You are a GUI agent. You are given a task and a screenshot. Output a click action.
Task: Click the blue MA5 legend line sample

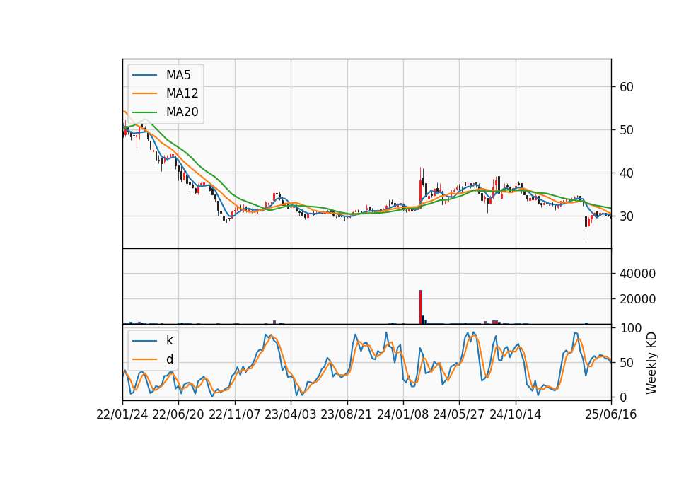point(144,75)
